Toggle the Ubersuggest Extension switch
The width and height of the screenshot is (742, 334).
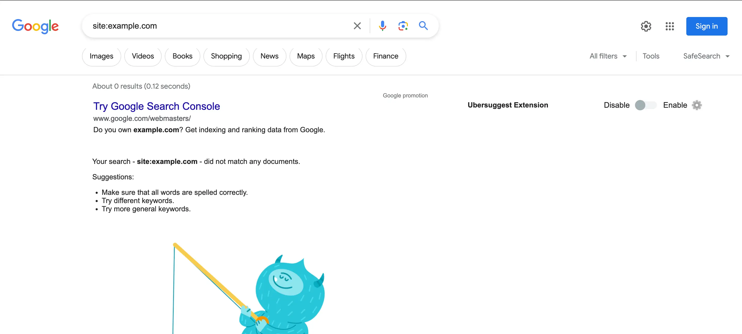pyautogui.click(x=646, y=105)
